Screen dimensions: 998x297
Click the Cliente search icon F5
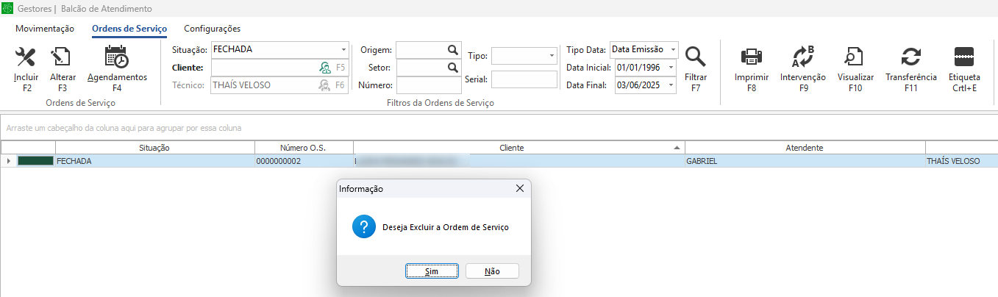[324, 68]
